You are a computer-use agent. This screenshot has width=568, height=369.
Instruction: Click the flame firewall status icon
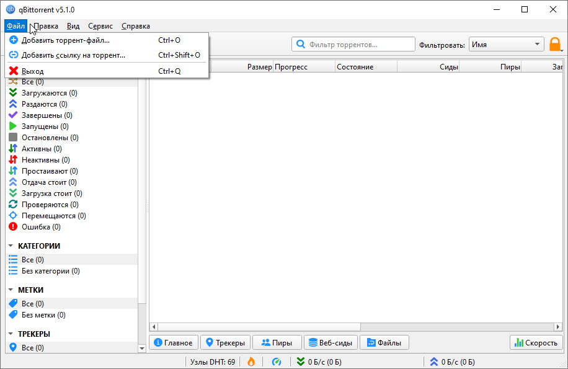251,362
